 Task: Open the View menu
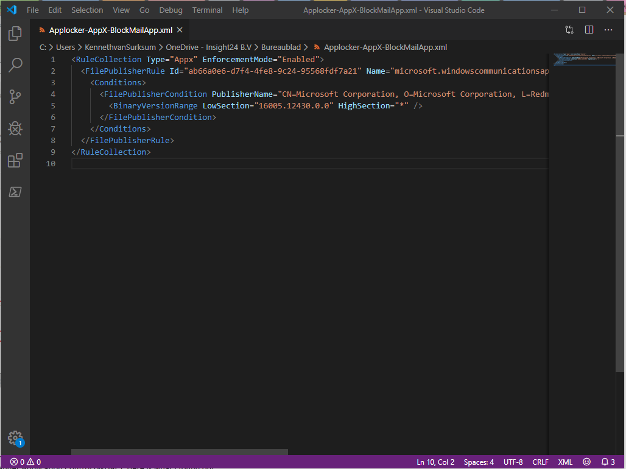[x=121, y=10]
